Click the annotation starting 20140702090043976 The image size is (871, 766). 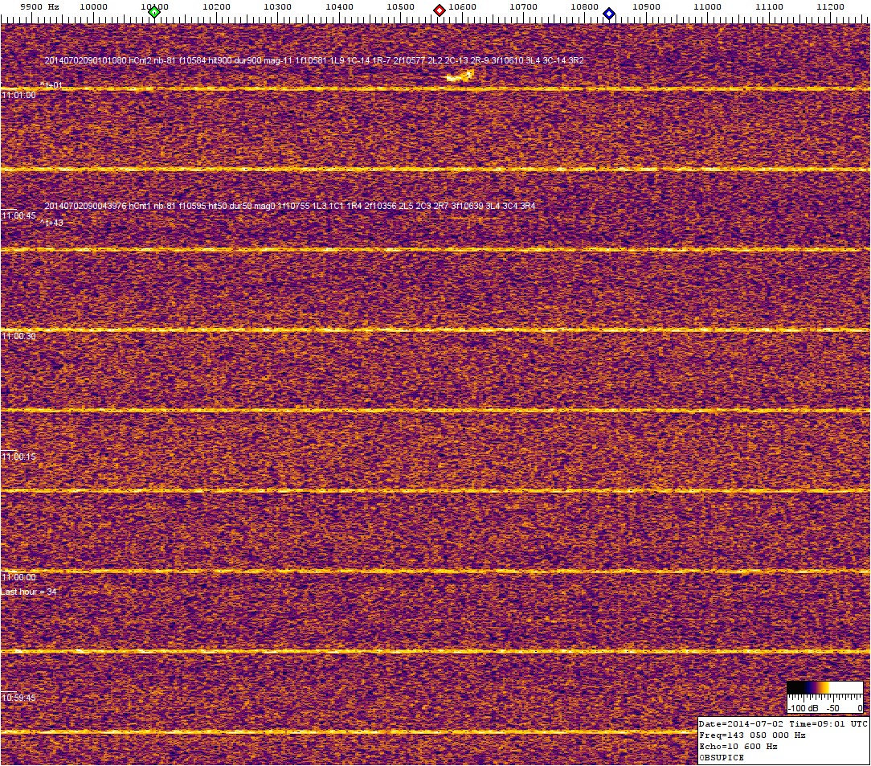290,207
